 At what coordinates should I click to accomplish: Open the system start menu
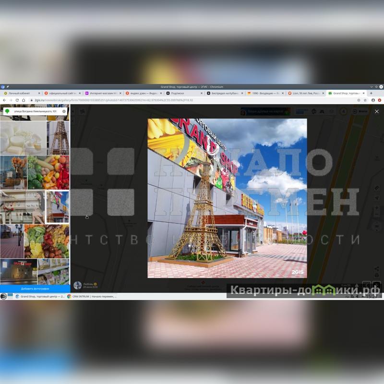(4, 296)
